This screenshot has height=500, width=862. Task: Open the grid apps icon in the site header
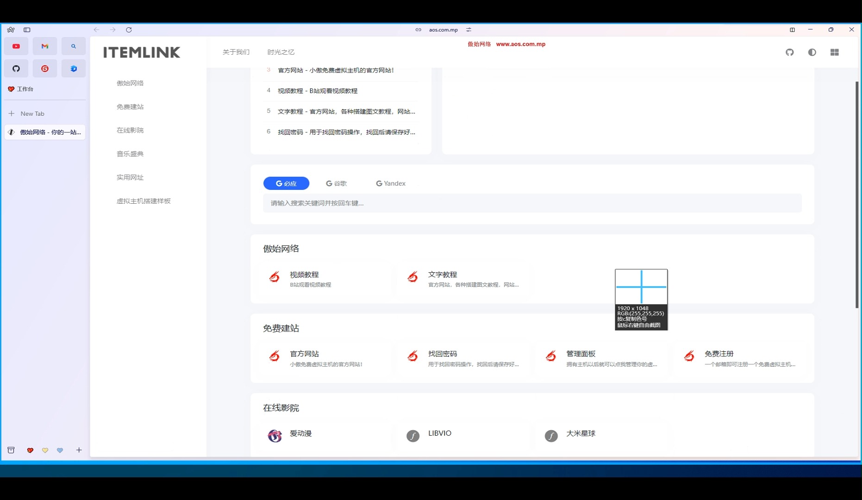click(835, 52)
